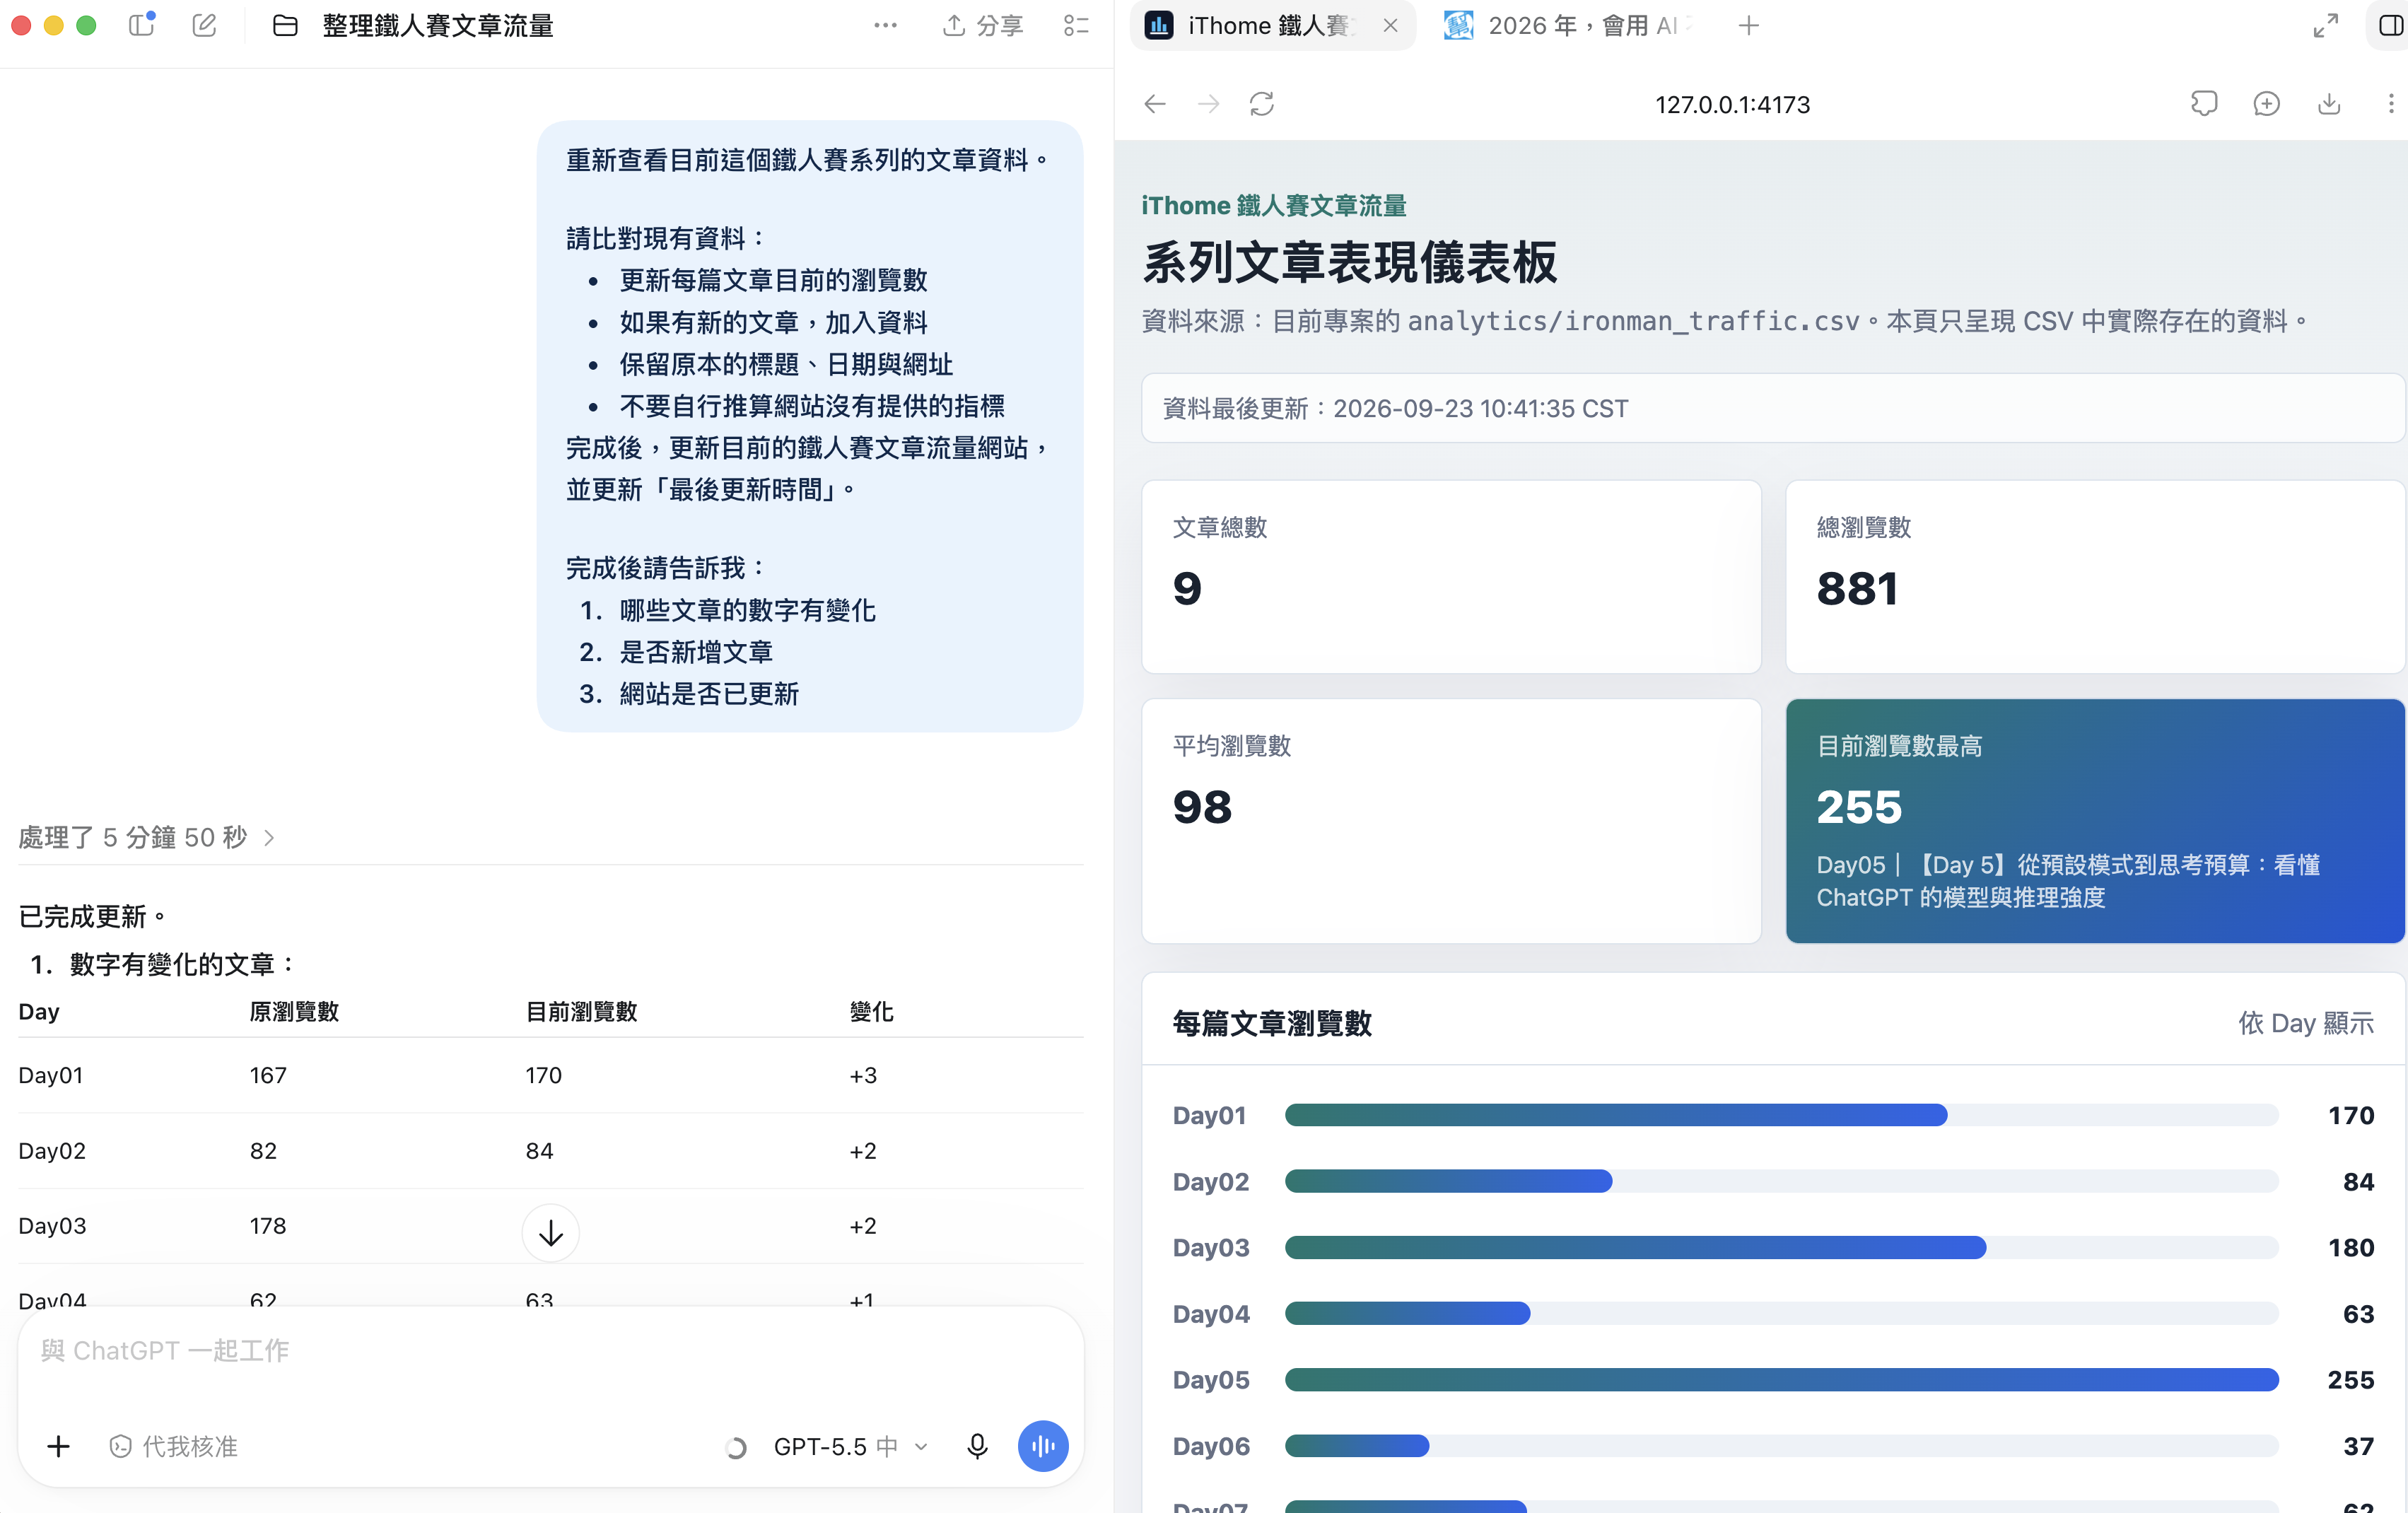
Task: Click the +3 change value
Action: tap(863, 1075)
